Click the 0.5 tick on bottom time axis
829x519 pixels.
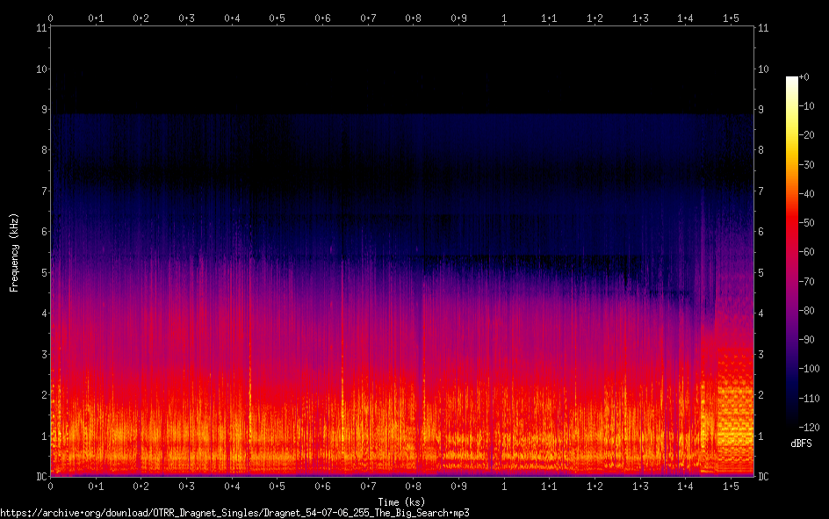277,486
